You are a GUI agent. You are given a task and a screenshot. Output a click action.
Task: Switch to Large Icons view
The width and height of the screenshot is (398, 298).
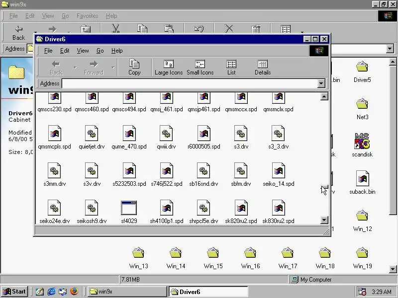click(x=169, y=68)
